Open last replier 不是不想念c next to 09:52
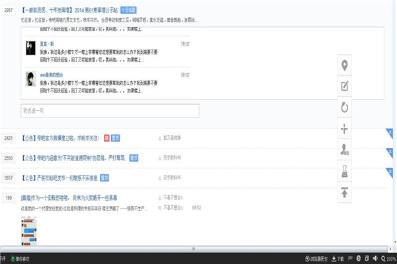 [x=173, y=208]
